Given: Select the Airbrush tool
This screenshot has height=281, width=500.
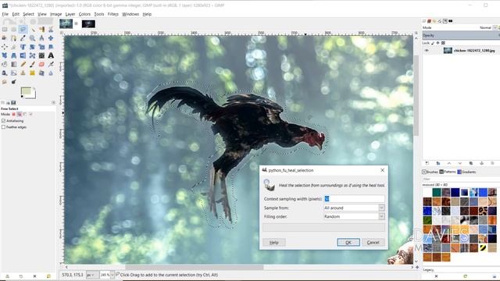Looking at the screenshot, I should click(x=51, y=64).
